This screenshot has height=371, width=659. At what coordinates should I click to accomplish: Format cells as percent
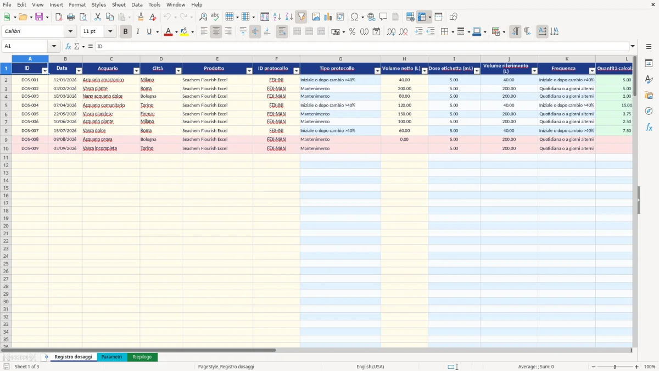coord(352,32)
